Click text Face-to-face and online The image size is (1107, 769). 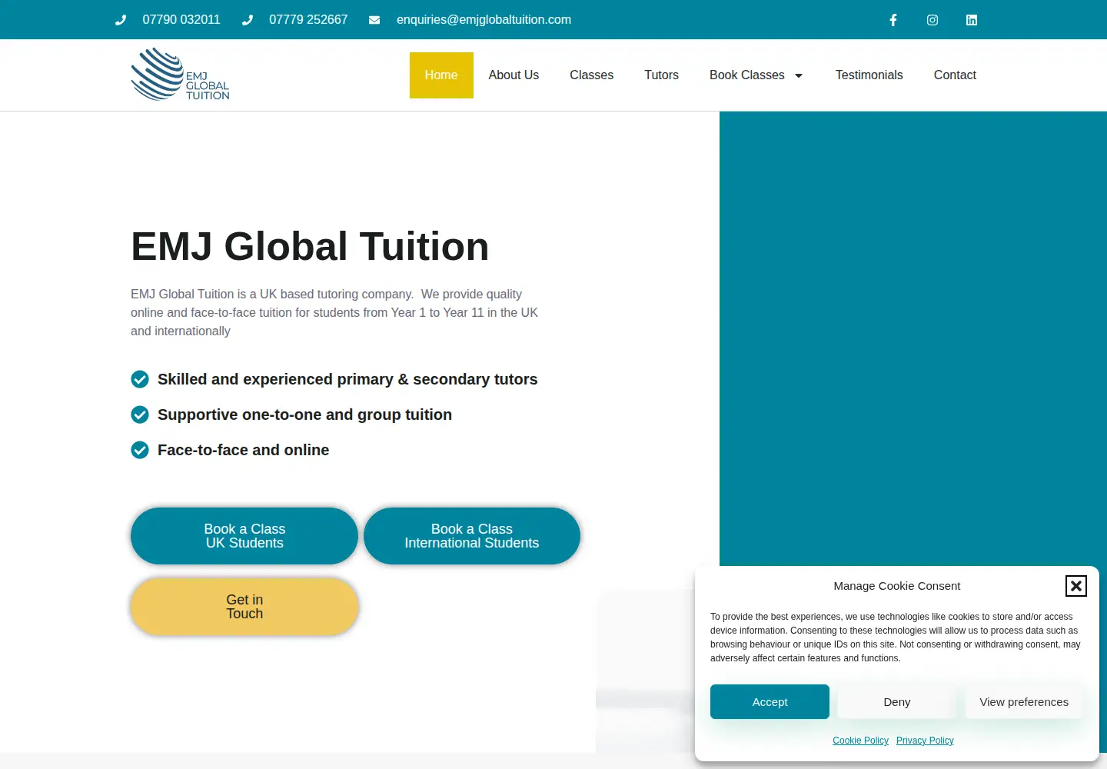(243, 450)
